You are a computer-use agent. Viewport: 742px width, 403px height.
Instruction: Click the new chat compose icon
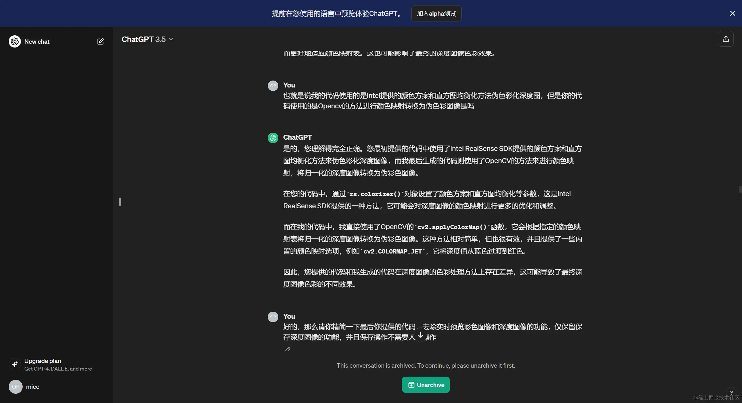(x=100, y=41)
